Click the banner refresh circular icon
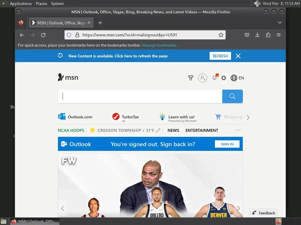Screen dimensions: 301x225 60,55
